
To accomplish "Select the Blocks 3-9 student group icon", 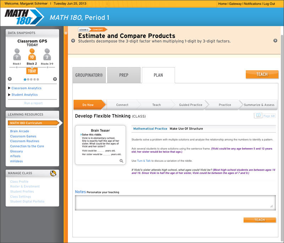I will pyautogui.click(x=47, y=54).
